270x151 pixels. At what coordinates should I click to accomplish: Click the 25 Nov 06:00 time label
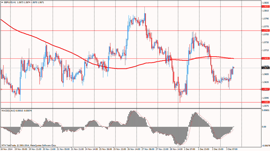tap(106, 149)
